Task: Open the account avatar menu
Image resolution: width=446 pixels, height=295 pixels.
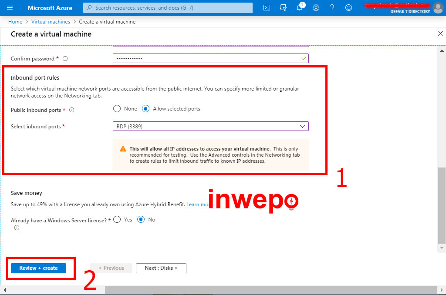Action: (x=438, y=8)
